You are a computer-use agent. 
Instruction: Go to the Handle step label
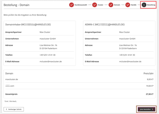[134, 5]
